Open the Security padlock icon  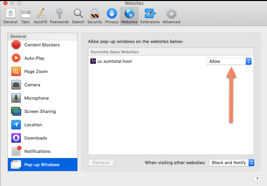click(95, 13)
